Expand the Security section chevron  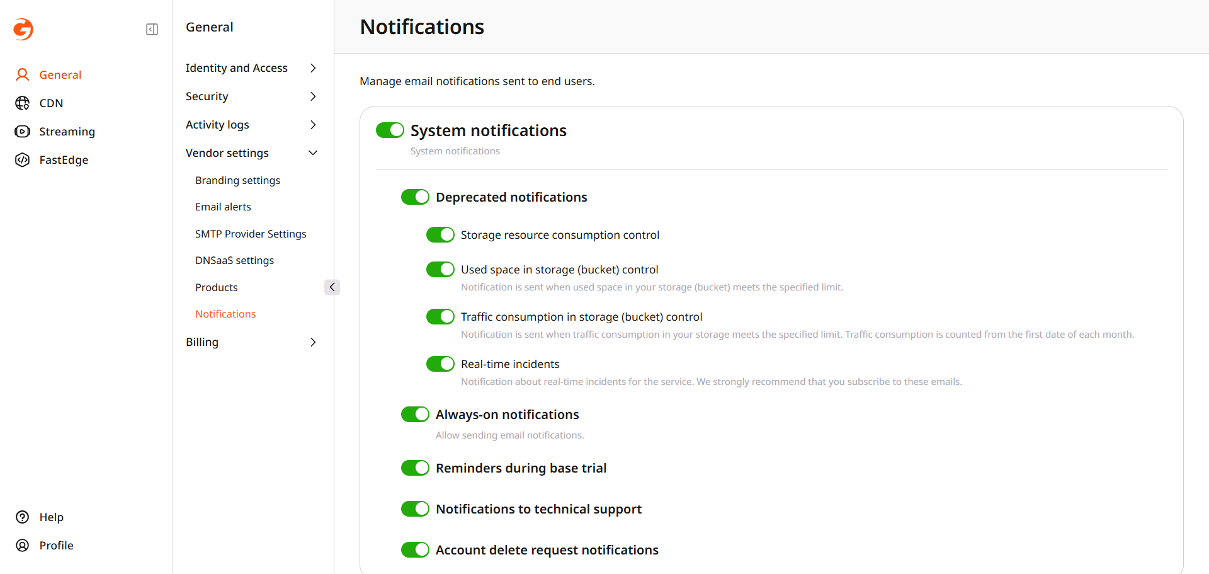(313, 96)
